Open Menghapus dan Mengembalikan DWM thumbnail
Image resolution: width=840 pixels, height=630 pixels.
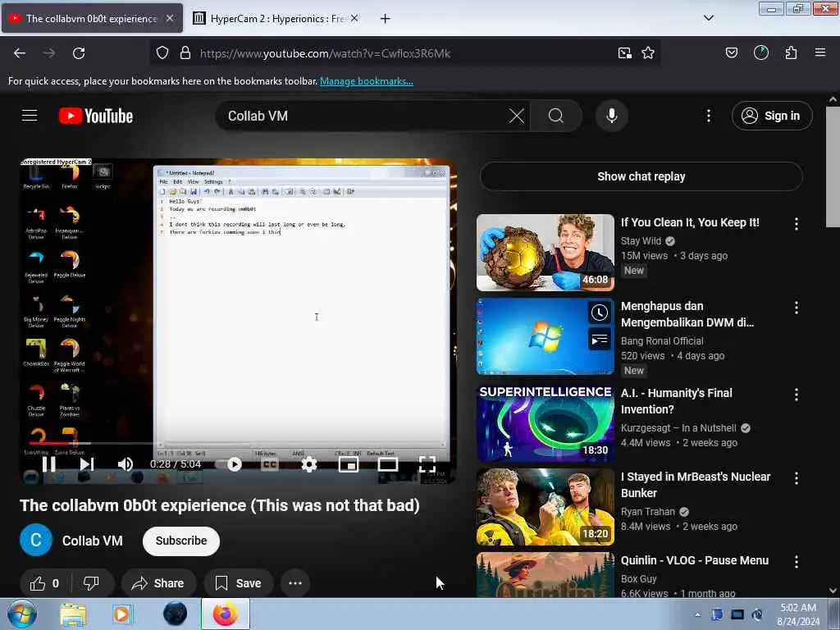pyautogui.click(x=546, y=336)
